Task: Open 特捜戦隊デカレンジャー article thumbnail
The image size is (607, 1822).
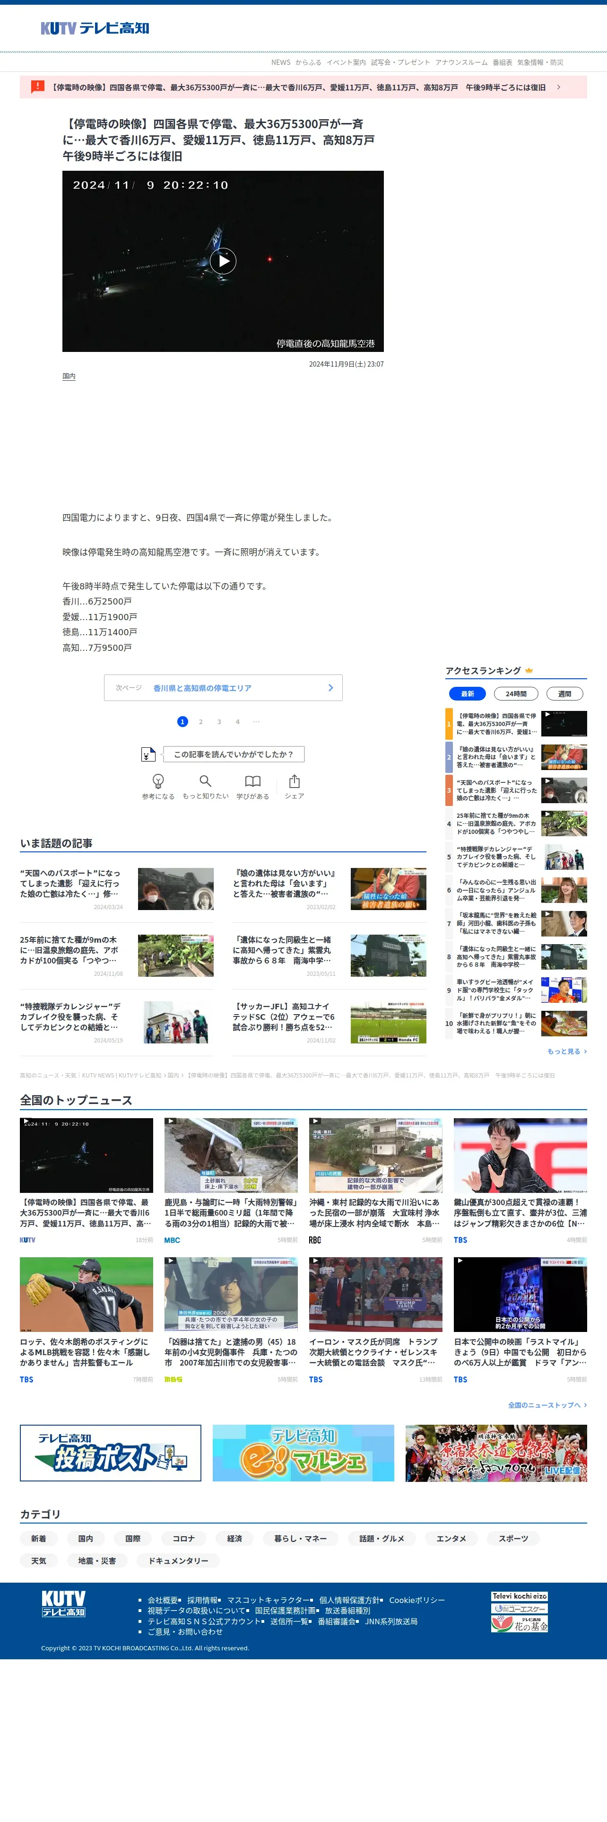Action: (x=175, y=1022)
